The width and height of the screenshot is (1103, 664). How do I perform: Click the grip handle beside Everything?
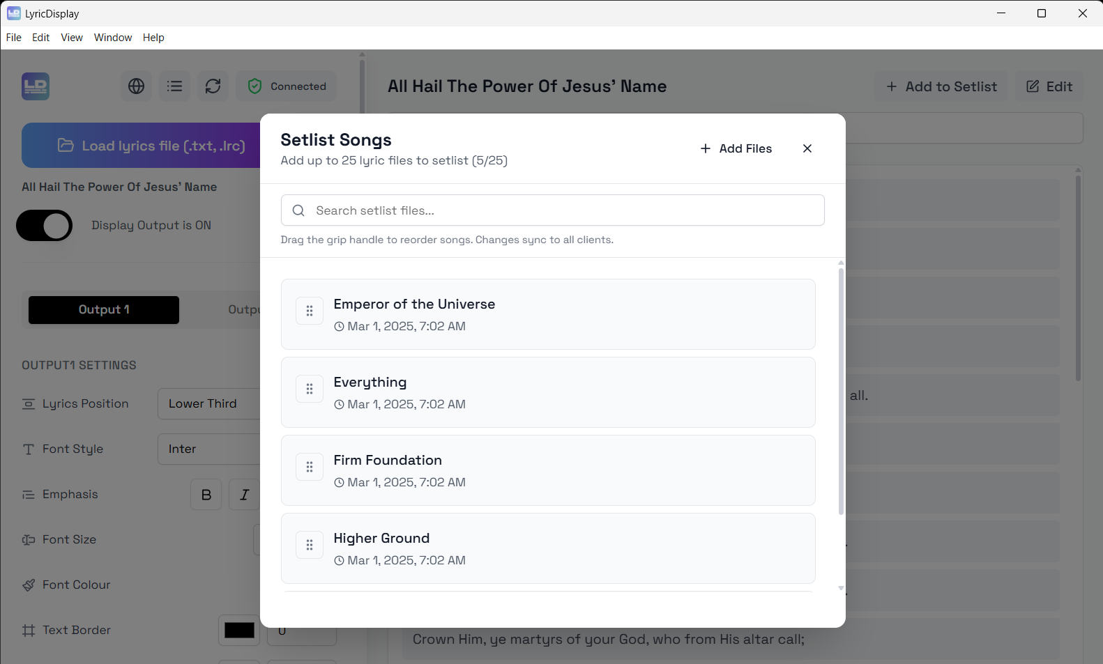(310, 389)
